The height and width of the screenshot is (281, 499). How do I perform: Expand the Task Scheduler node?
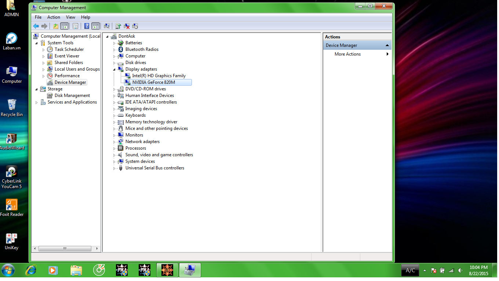point(44,49)
